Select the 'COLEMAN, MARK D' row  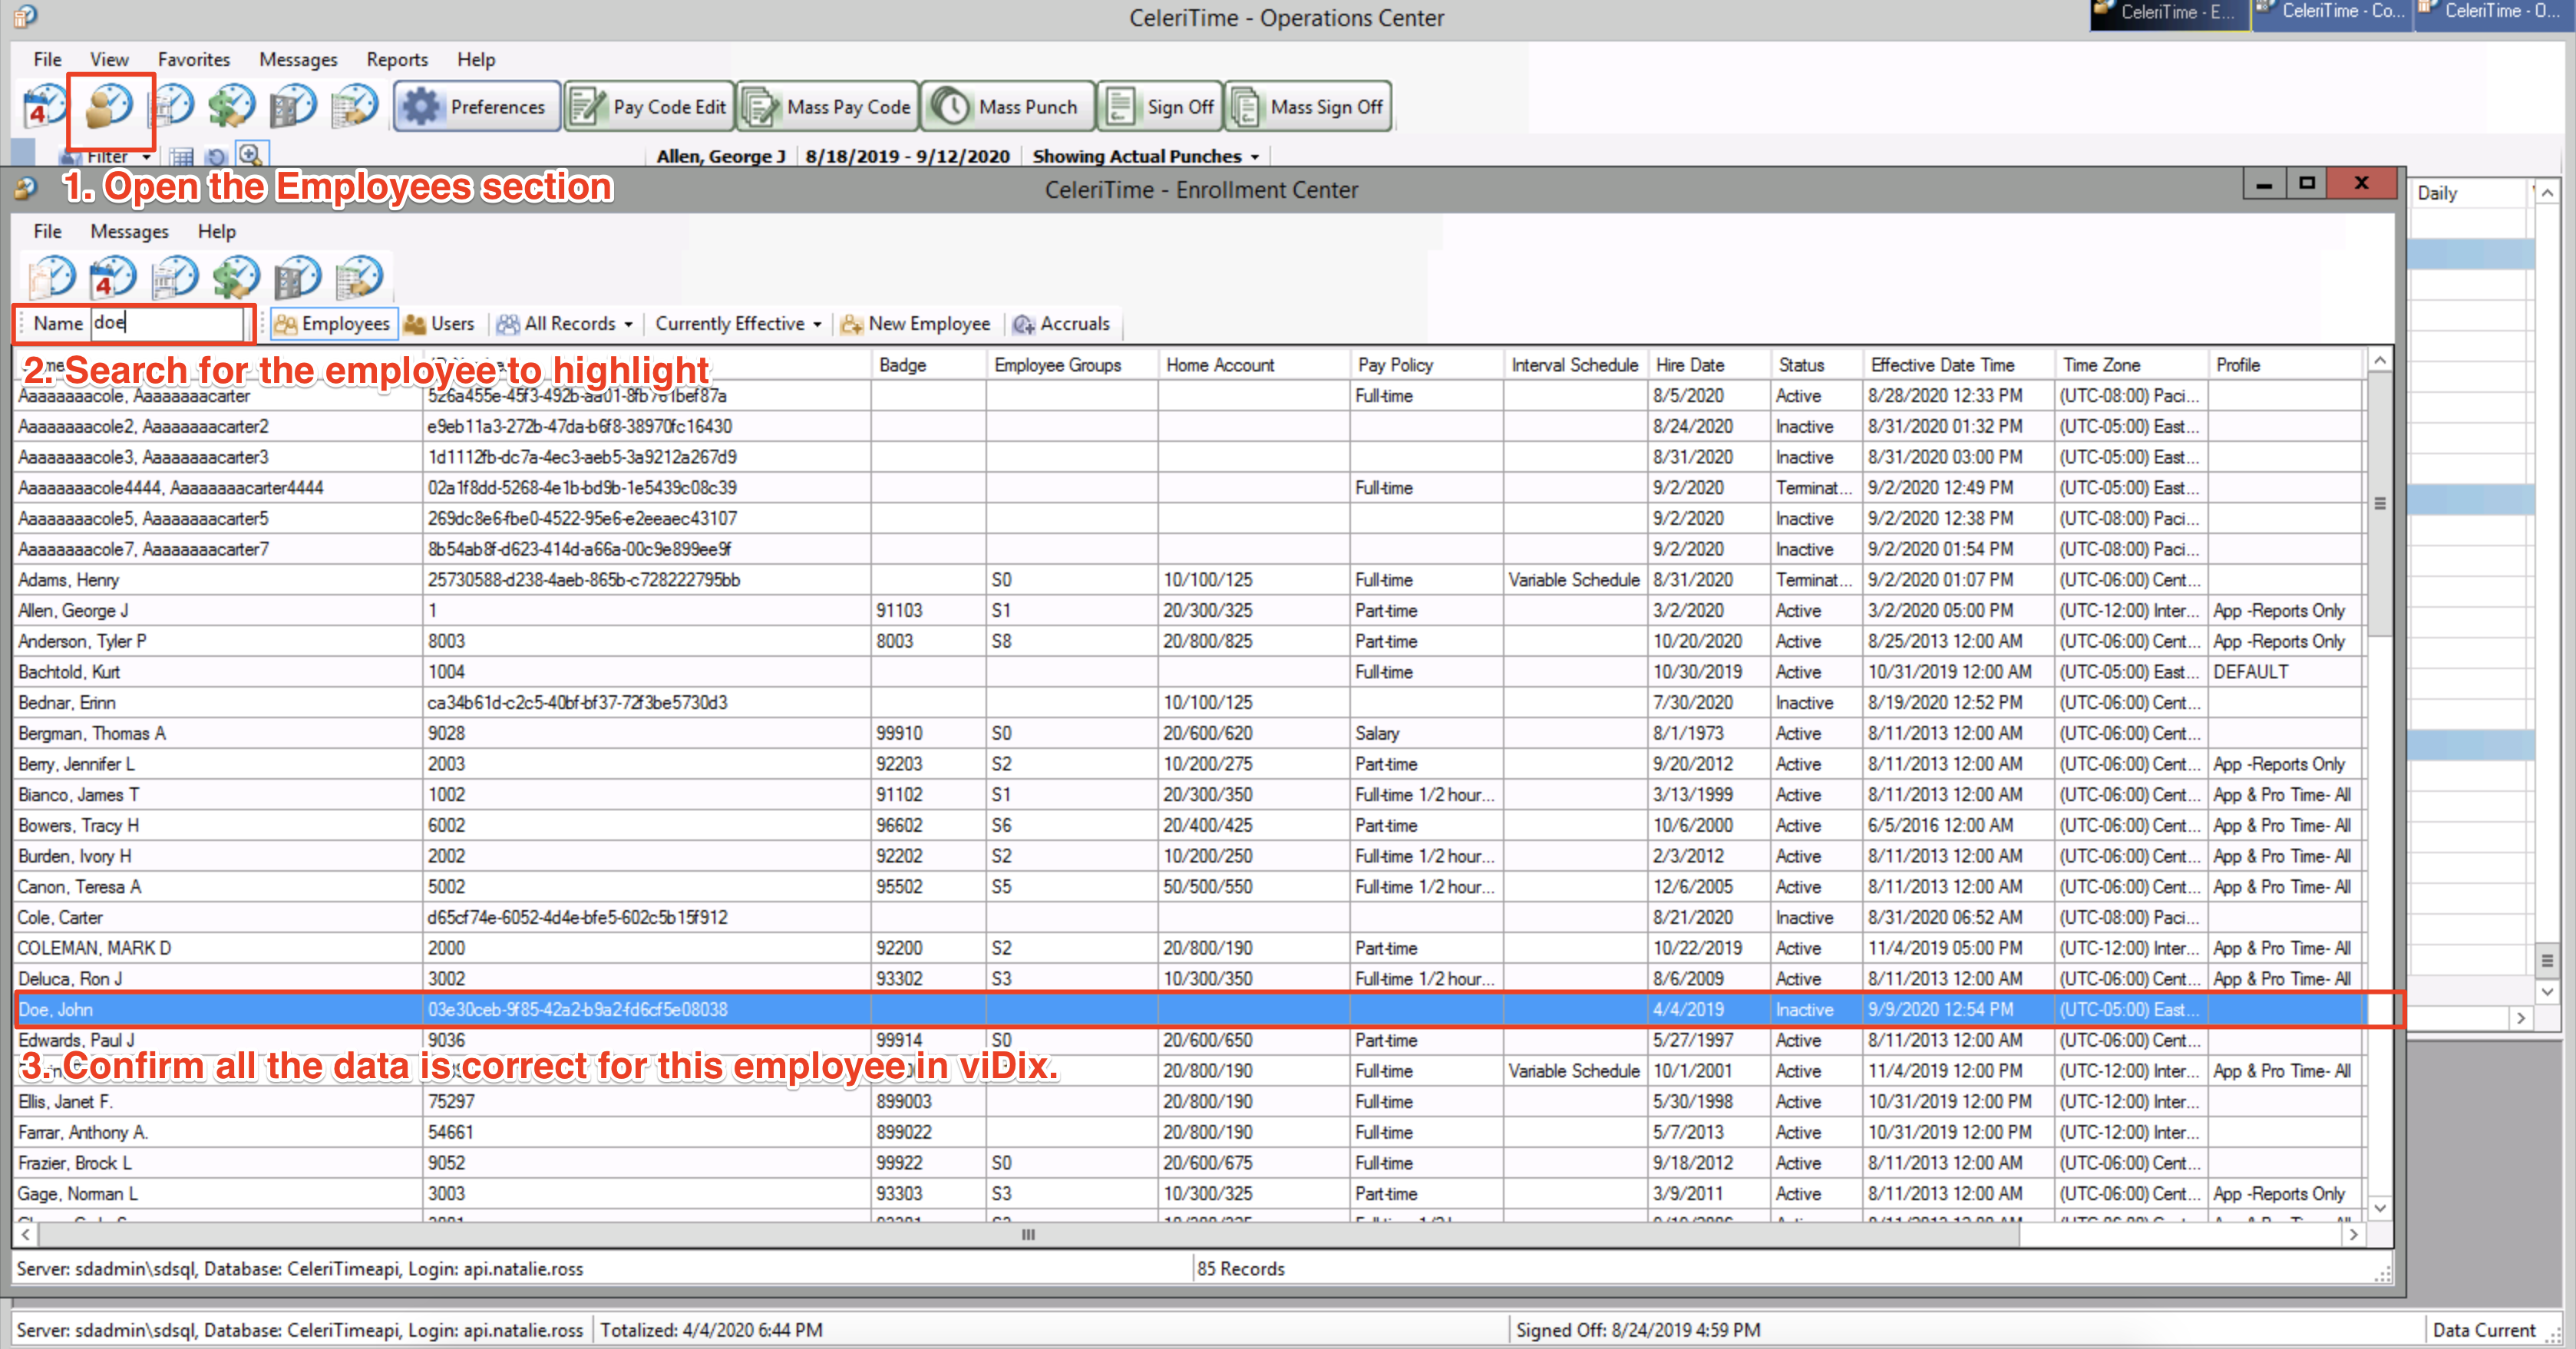point(1190,948)
